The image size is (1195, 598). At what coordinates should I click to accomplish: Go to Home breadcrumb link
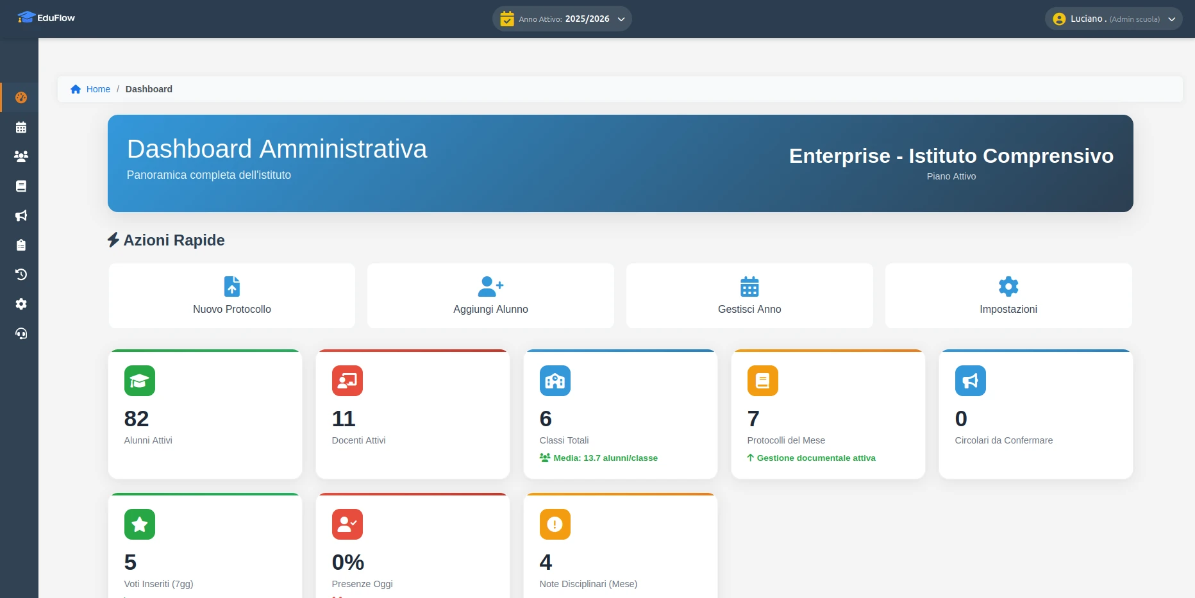(98, 89)
